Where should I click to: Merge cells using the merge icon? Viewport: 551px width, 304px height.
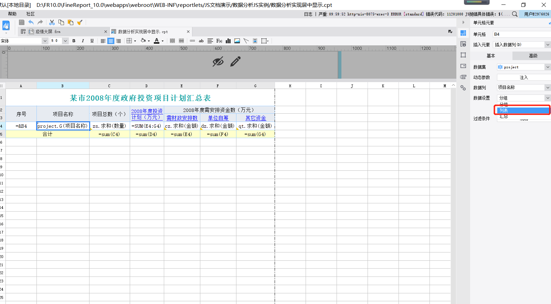(x=172, y=41)
